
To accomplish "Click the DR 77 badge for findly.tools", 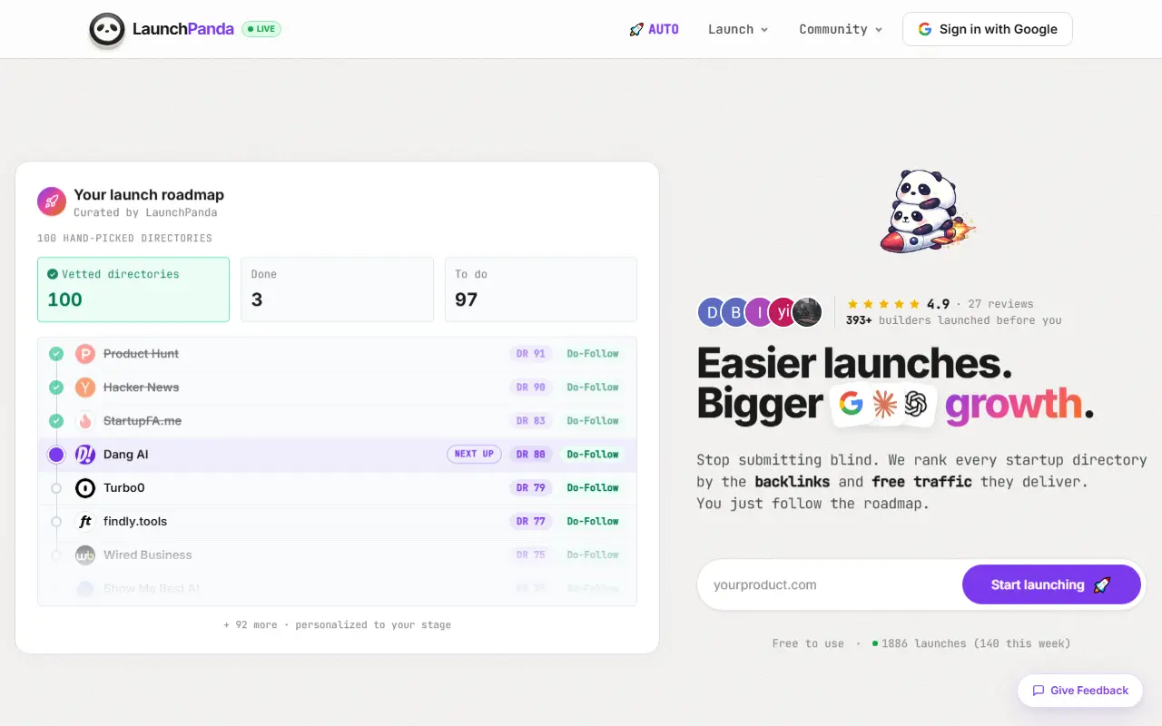I will click(x=531, y=522).
